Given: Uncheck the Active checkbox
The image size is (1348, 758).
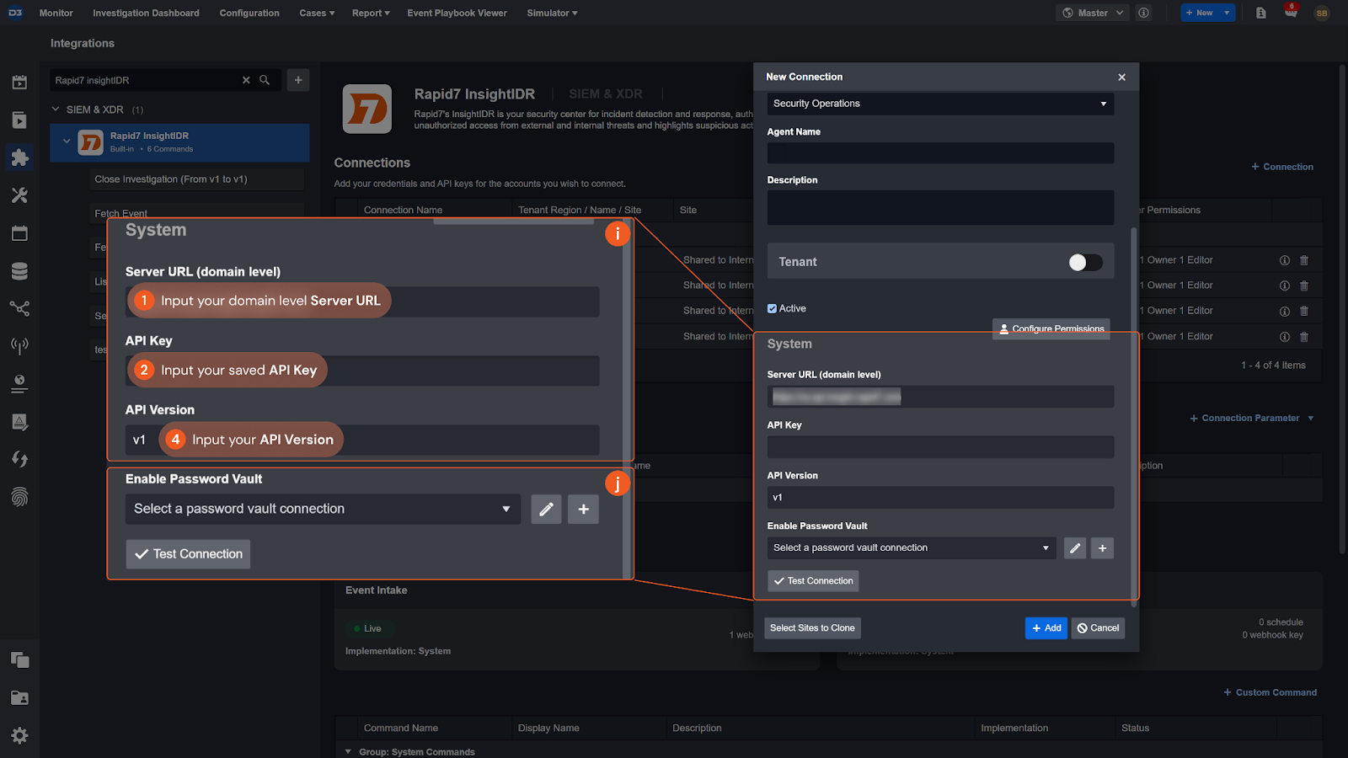Looking at the screenshot, I should point(772,308).
